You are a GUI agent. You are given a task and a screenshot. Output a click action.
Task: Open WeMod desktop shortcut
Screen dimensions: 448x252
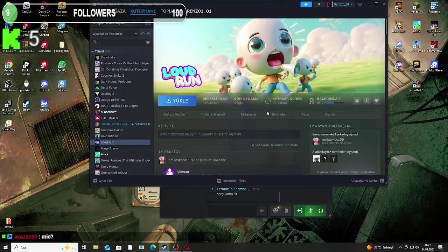(44, 105)
